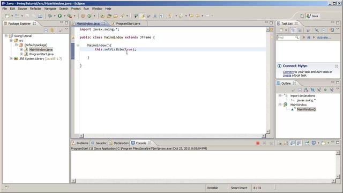Open the Project menu
Screen dimensions: 343x193
pos(76,9)
